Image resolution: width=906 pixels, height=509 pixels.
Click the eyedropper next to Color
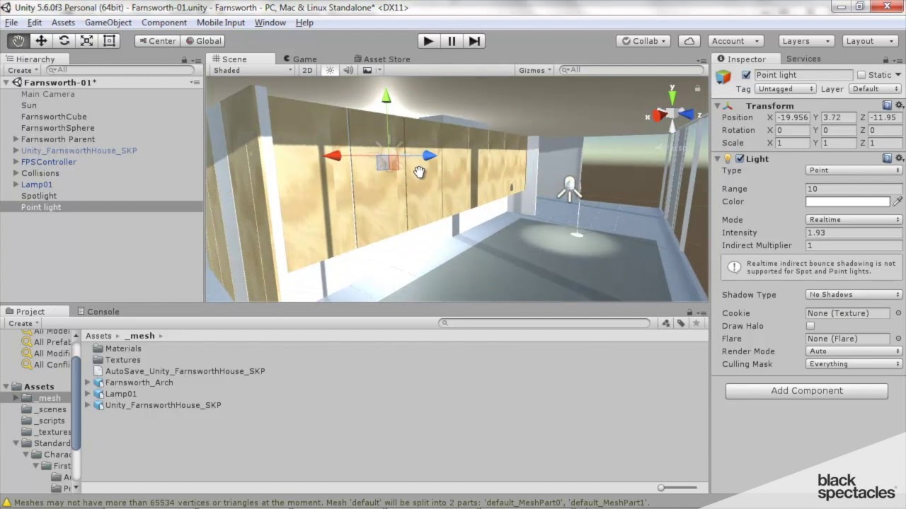[898, 201]
